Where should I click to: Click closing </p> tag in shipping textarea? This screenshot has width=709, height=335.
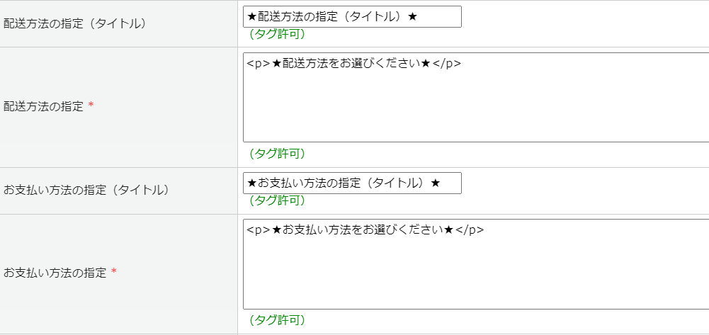click(x=447, y=64)
